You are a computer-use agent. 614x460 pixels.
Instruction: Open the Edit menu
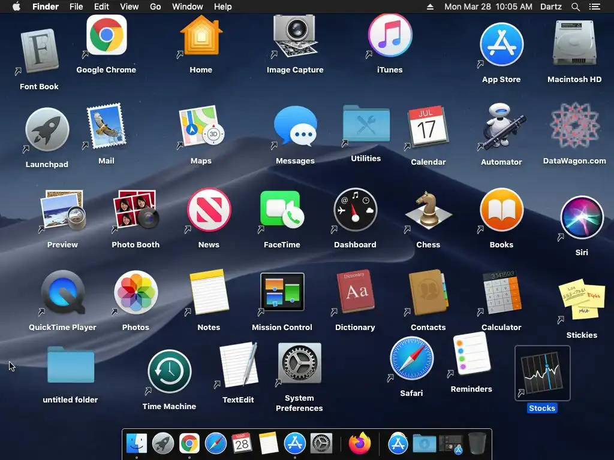(x=101, y=7)
